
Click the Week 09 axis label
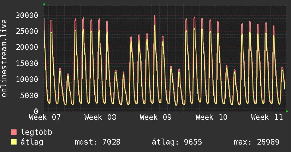pos(156,117)
